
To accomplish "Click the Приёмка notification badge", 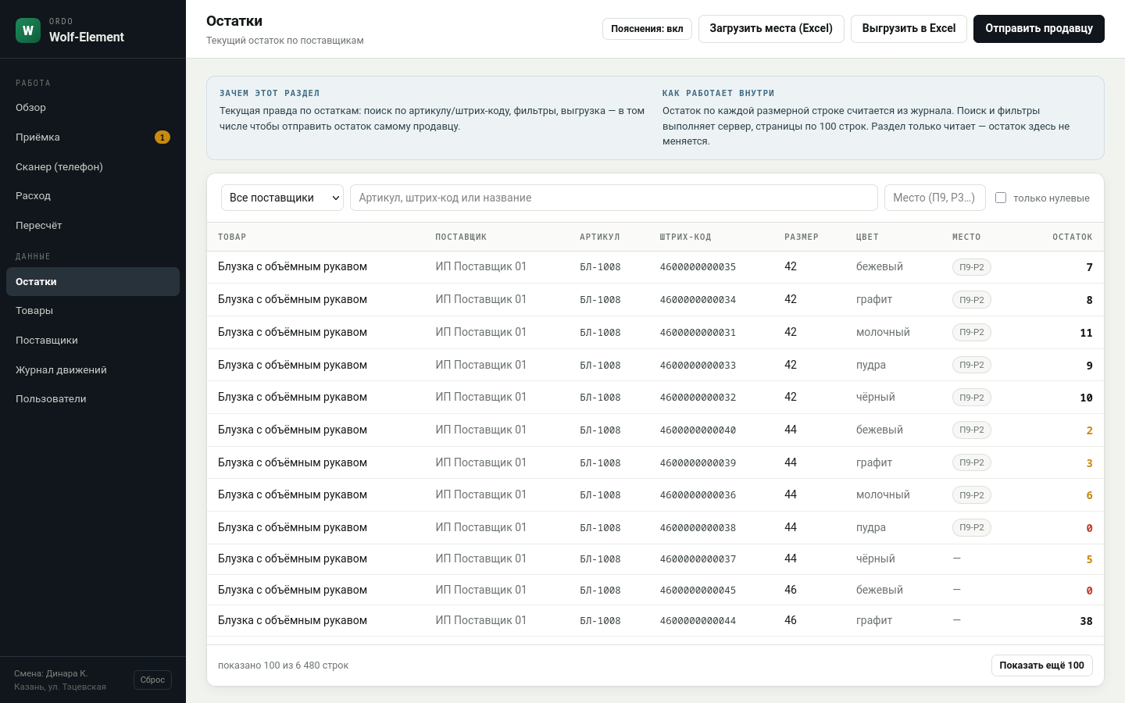I will 162,137.
